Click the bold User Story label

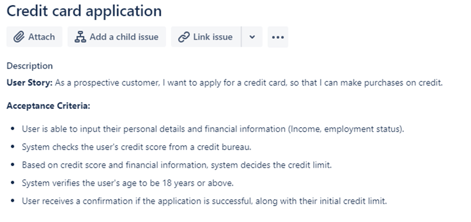(x=30, y=83)
